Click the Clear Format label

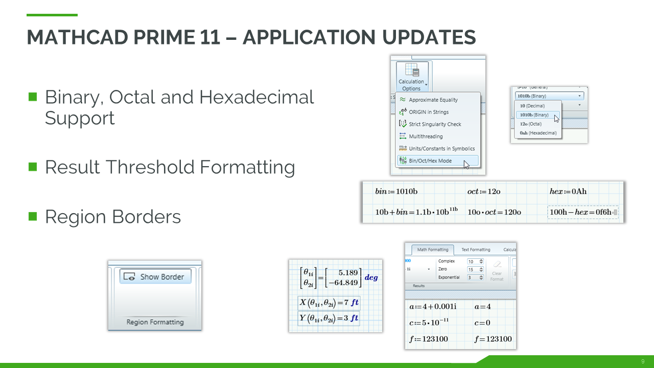(x=497, y=276)
